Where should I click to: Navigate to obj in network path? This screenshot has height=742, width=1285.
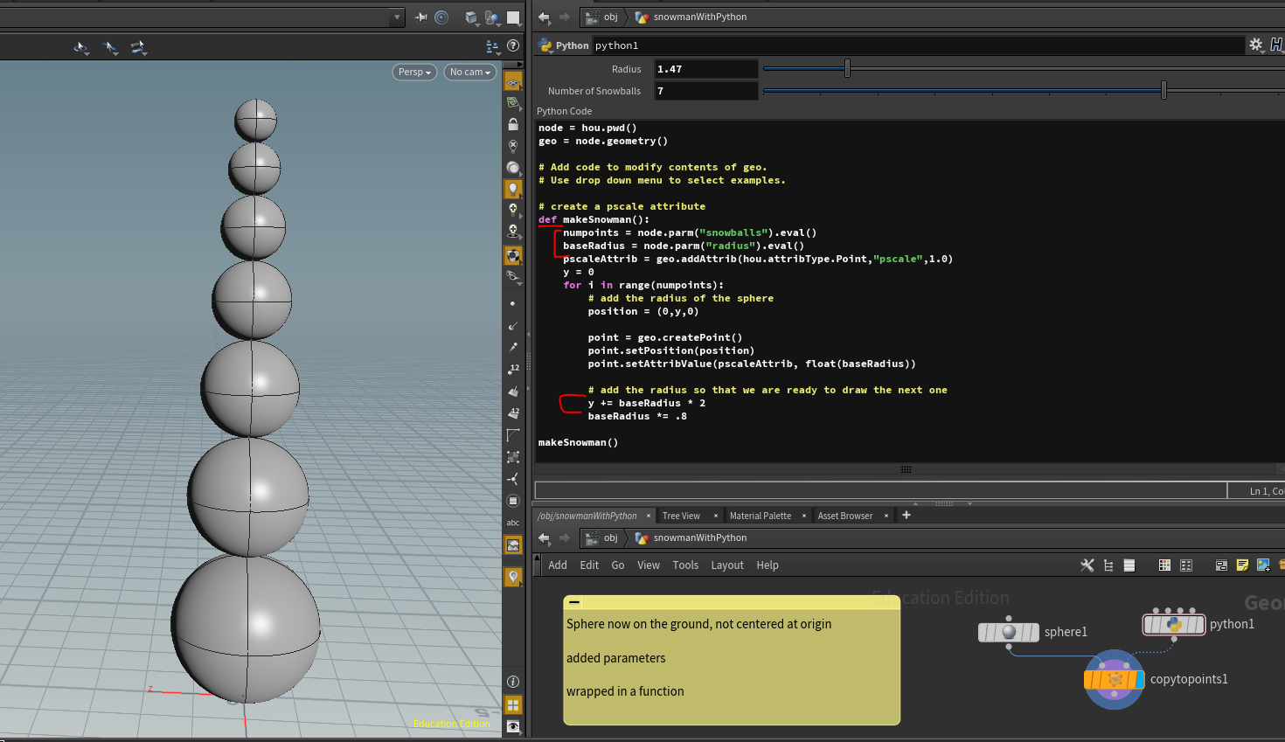pos(610,537)
